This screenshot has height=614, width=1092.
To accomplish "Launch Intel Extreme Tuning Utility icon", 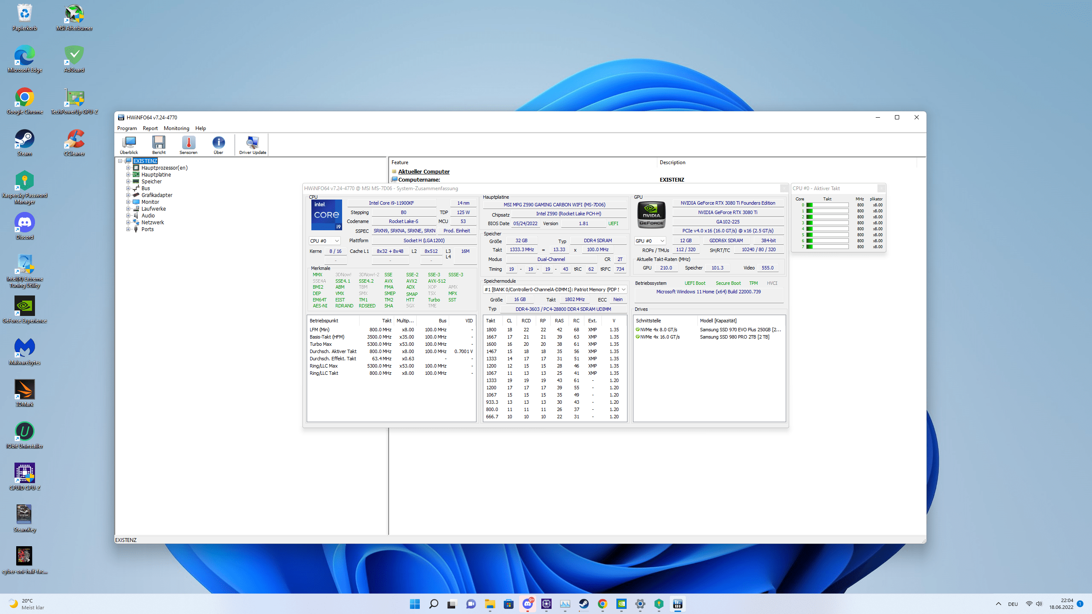I will pos(25,271).
